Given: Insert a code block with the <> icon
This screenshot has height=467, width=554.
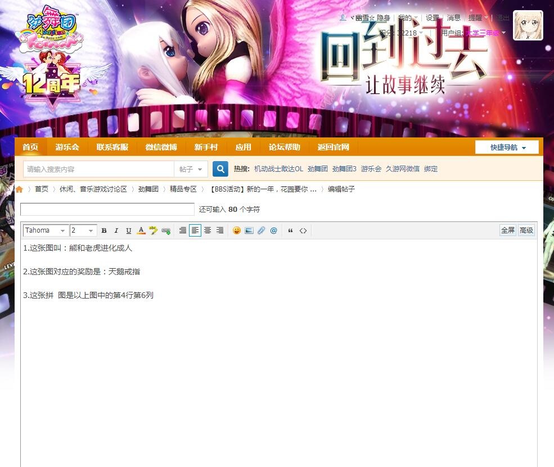Looking at the screenshot, I should [303, 230].
